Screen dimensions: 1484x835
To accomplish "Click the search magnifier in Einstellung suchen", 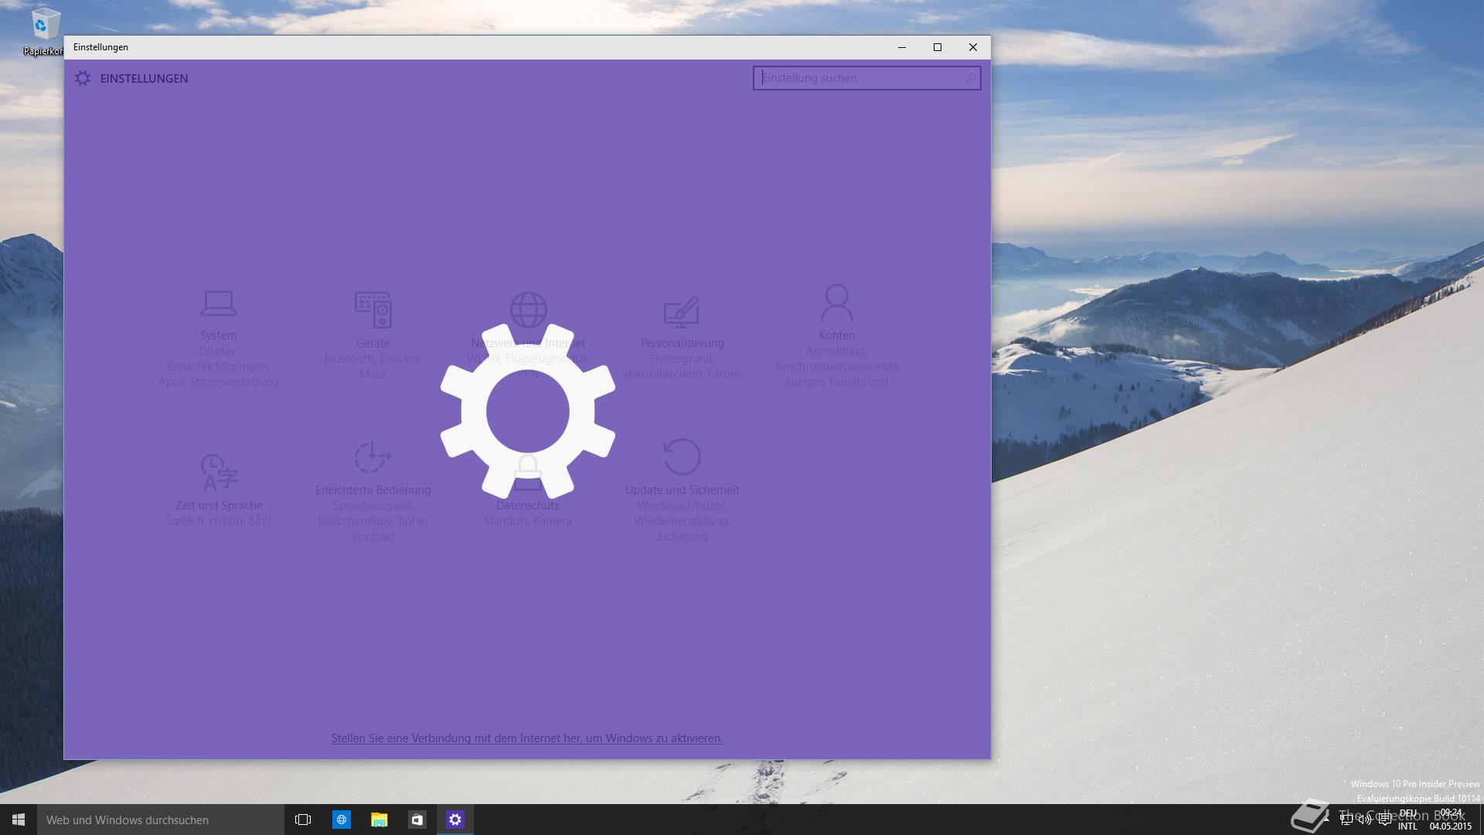I will point(970,78).
